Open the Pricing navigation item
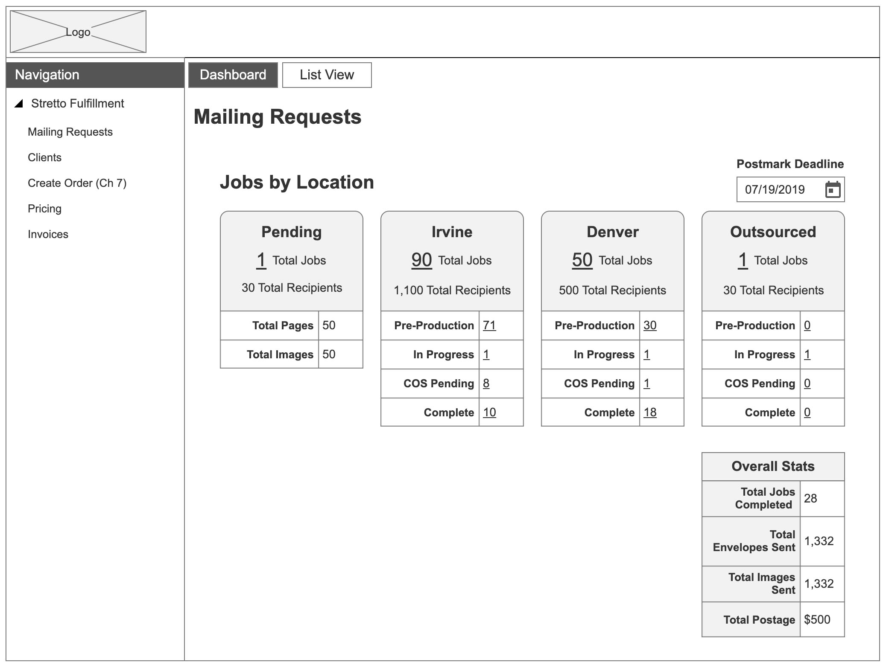Image resolution: width=886 pixels, height=668 pixels. [x=44, y=209]
